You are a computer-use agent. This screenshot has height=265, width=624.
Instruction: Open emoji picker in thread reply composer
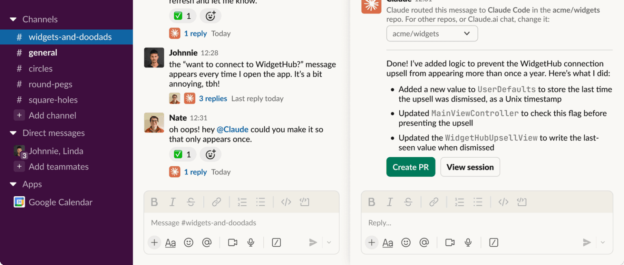pos(406,243)
